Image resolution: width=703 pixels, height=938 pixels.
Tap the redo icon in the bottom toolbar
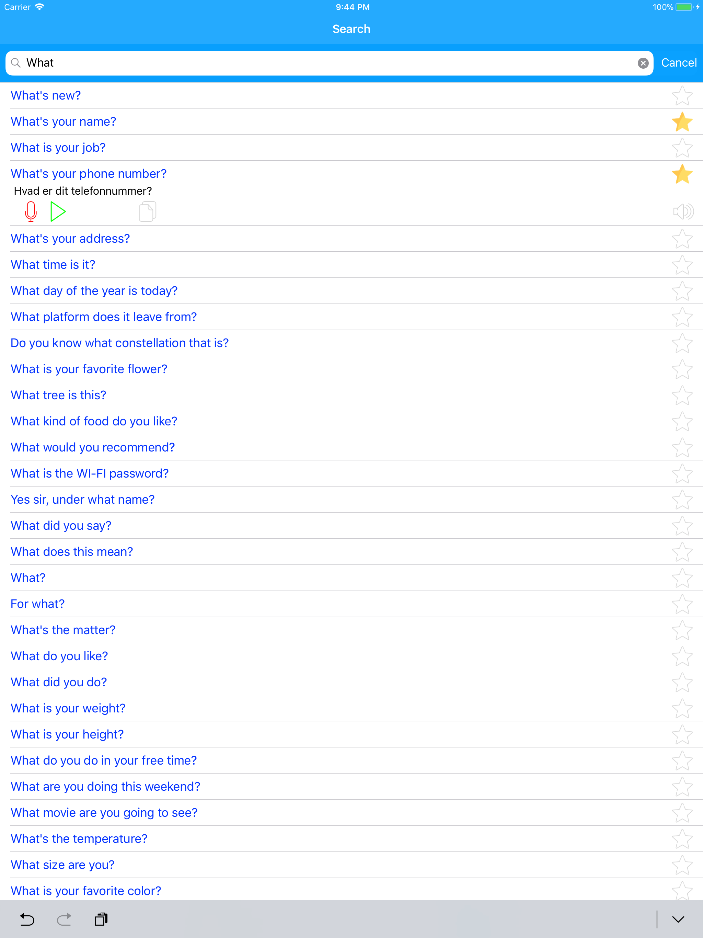pyautogui.click(x=64, y=919)
